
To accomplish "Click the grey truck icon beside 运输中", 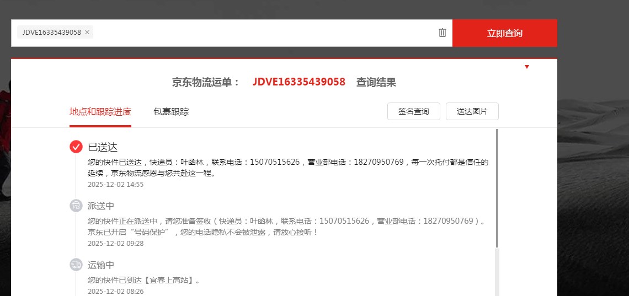I will (x=76, y=265).
